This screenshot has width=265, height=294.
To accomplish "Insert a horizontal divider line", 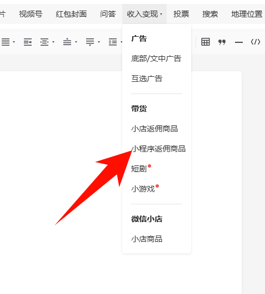I will (x=239, y=42).
